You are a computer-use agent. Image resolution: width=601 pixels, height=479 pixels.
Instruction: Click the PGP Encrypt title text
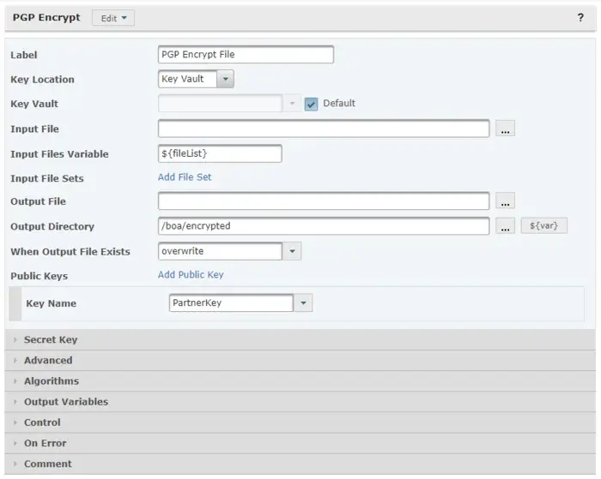click(46, 18)
